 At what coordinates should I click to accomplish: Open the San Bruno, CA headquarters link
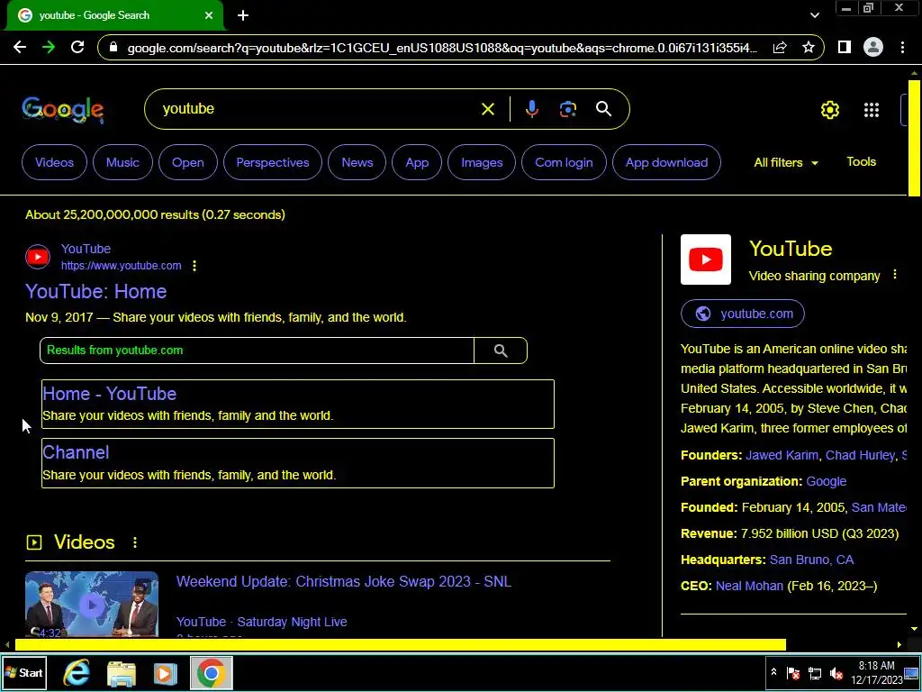[811, 560]
